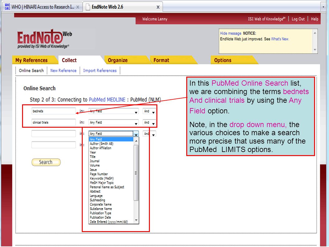Open ISI Web of Knowledge link
Image resolution: width=329 pixels, height=247 pixels.
click(x=266, y=19)
